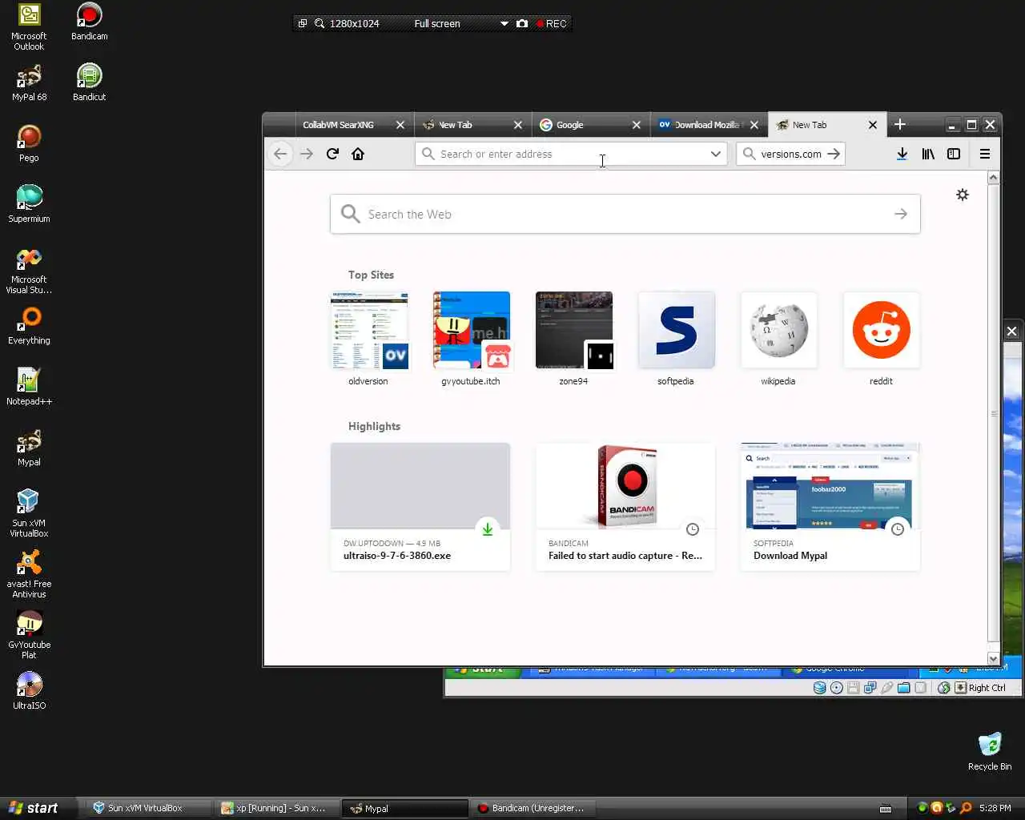Viewport: 1025px width, 820px height.
Task: Open the Downloads arrow in the toolbar
Action: coord(902,154)
